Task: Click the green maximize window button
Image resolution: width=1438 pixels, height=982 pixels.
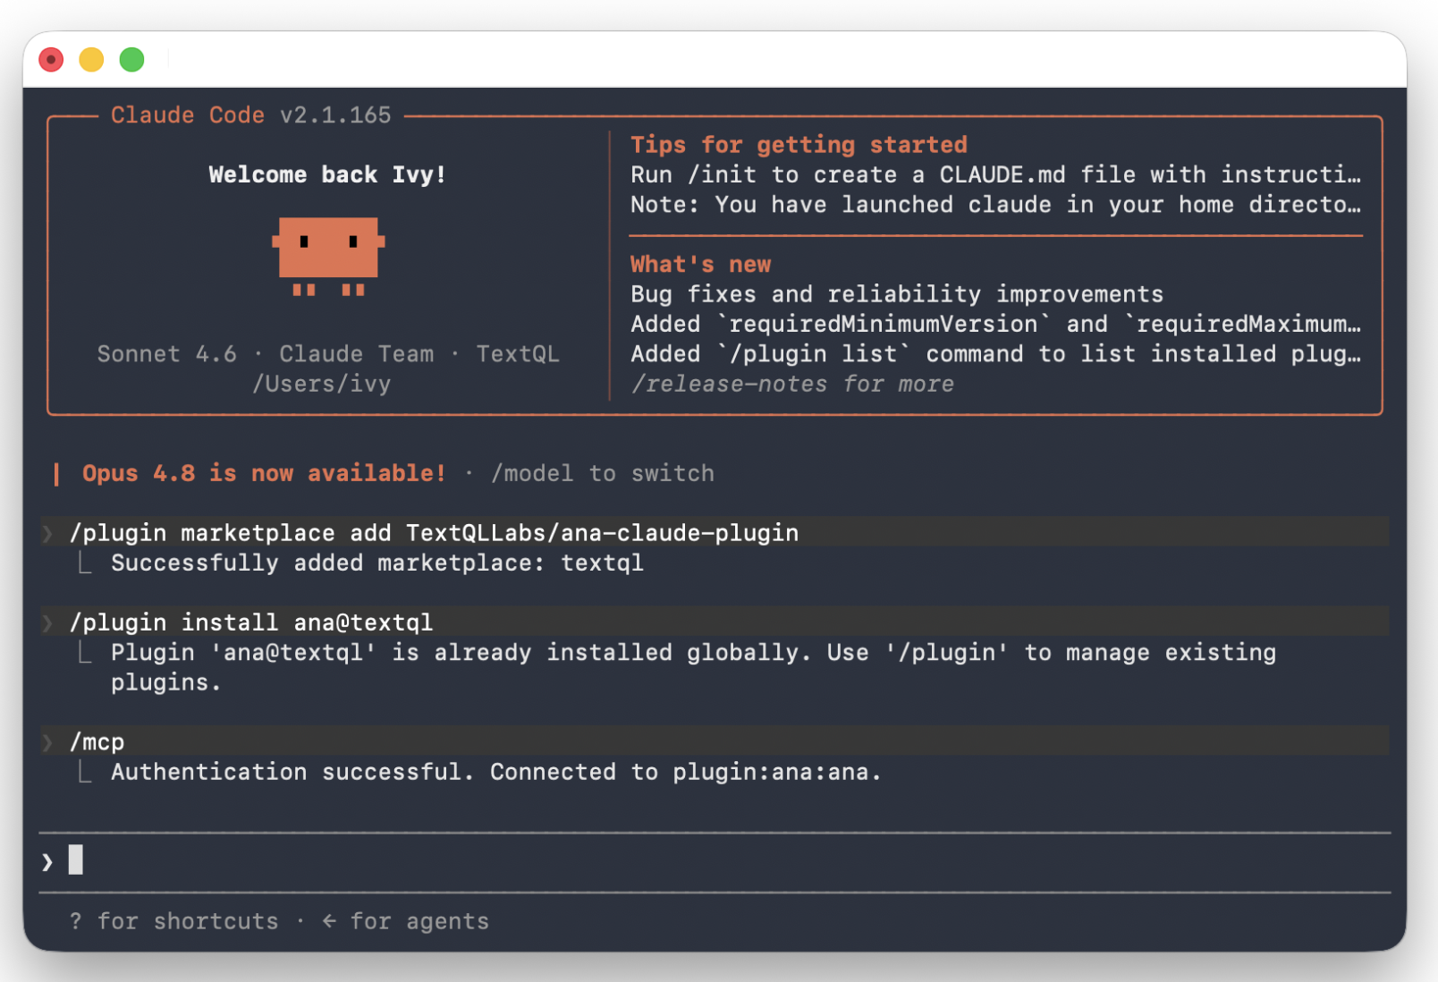Action: (x=132, y=60)
